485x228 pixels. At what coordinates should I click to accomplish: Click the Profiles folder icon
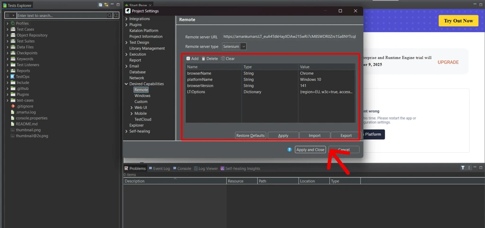13,24
